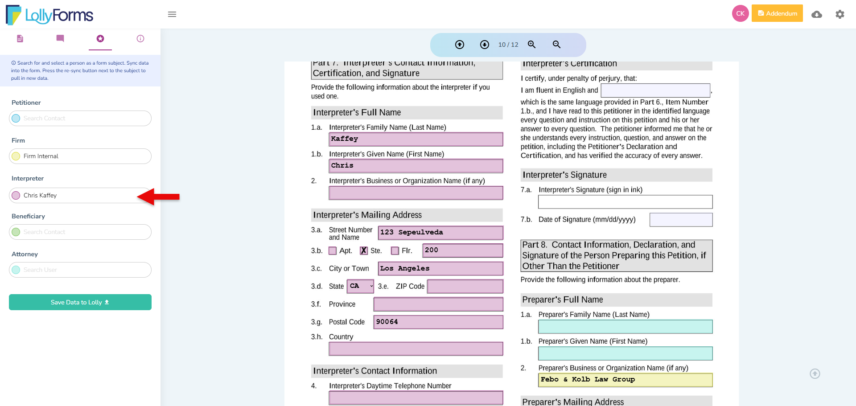Click the Preparer's Given Name field
The height and width of the screenshot is (406, 856).
click(x=625, y=353)
